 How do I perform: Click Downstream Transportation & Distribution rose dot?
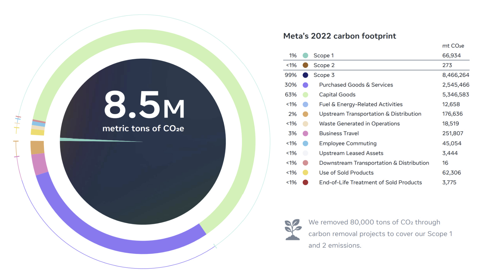(305, 163)
